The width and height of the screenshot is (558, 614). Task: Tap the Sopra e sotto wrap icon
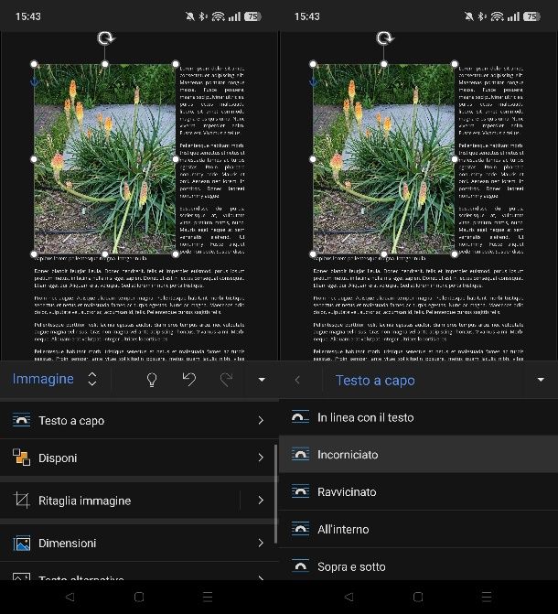click(300, 566)
